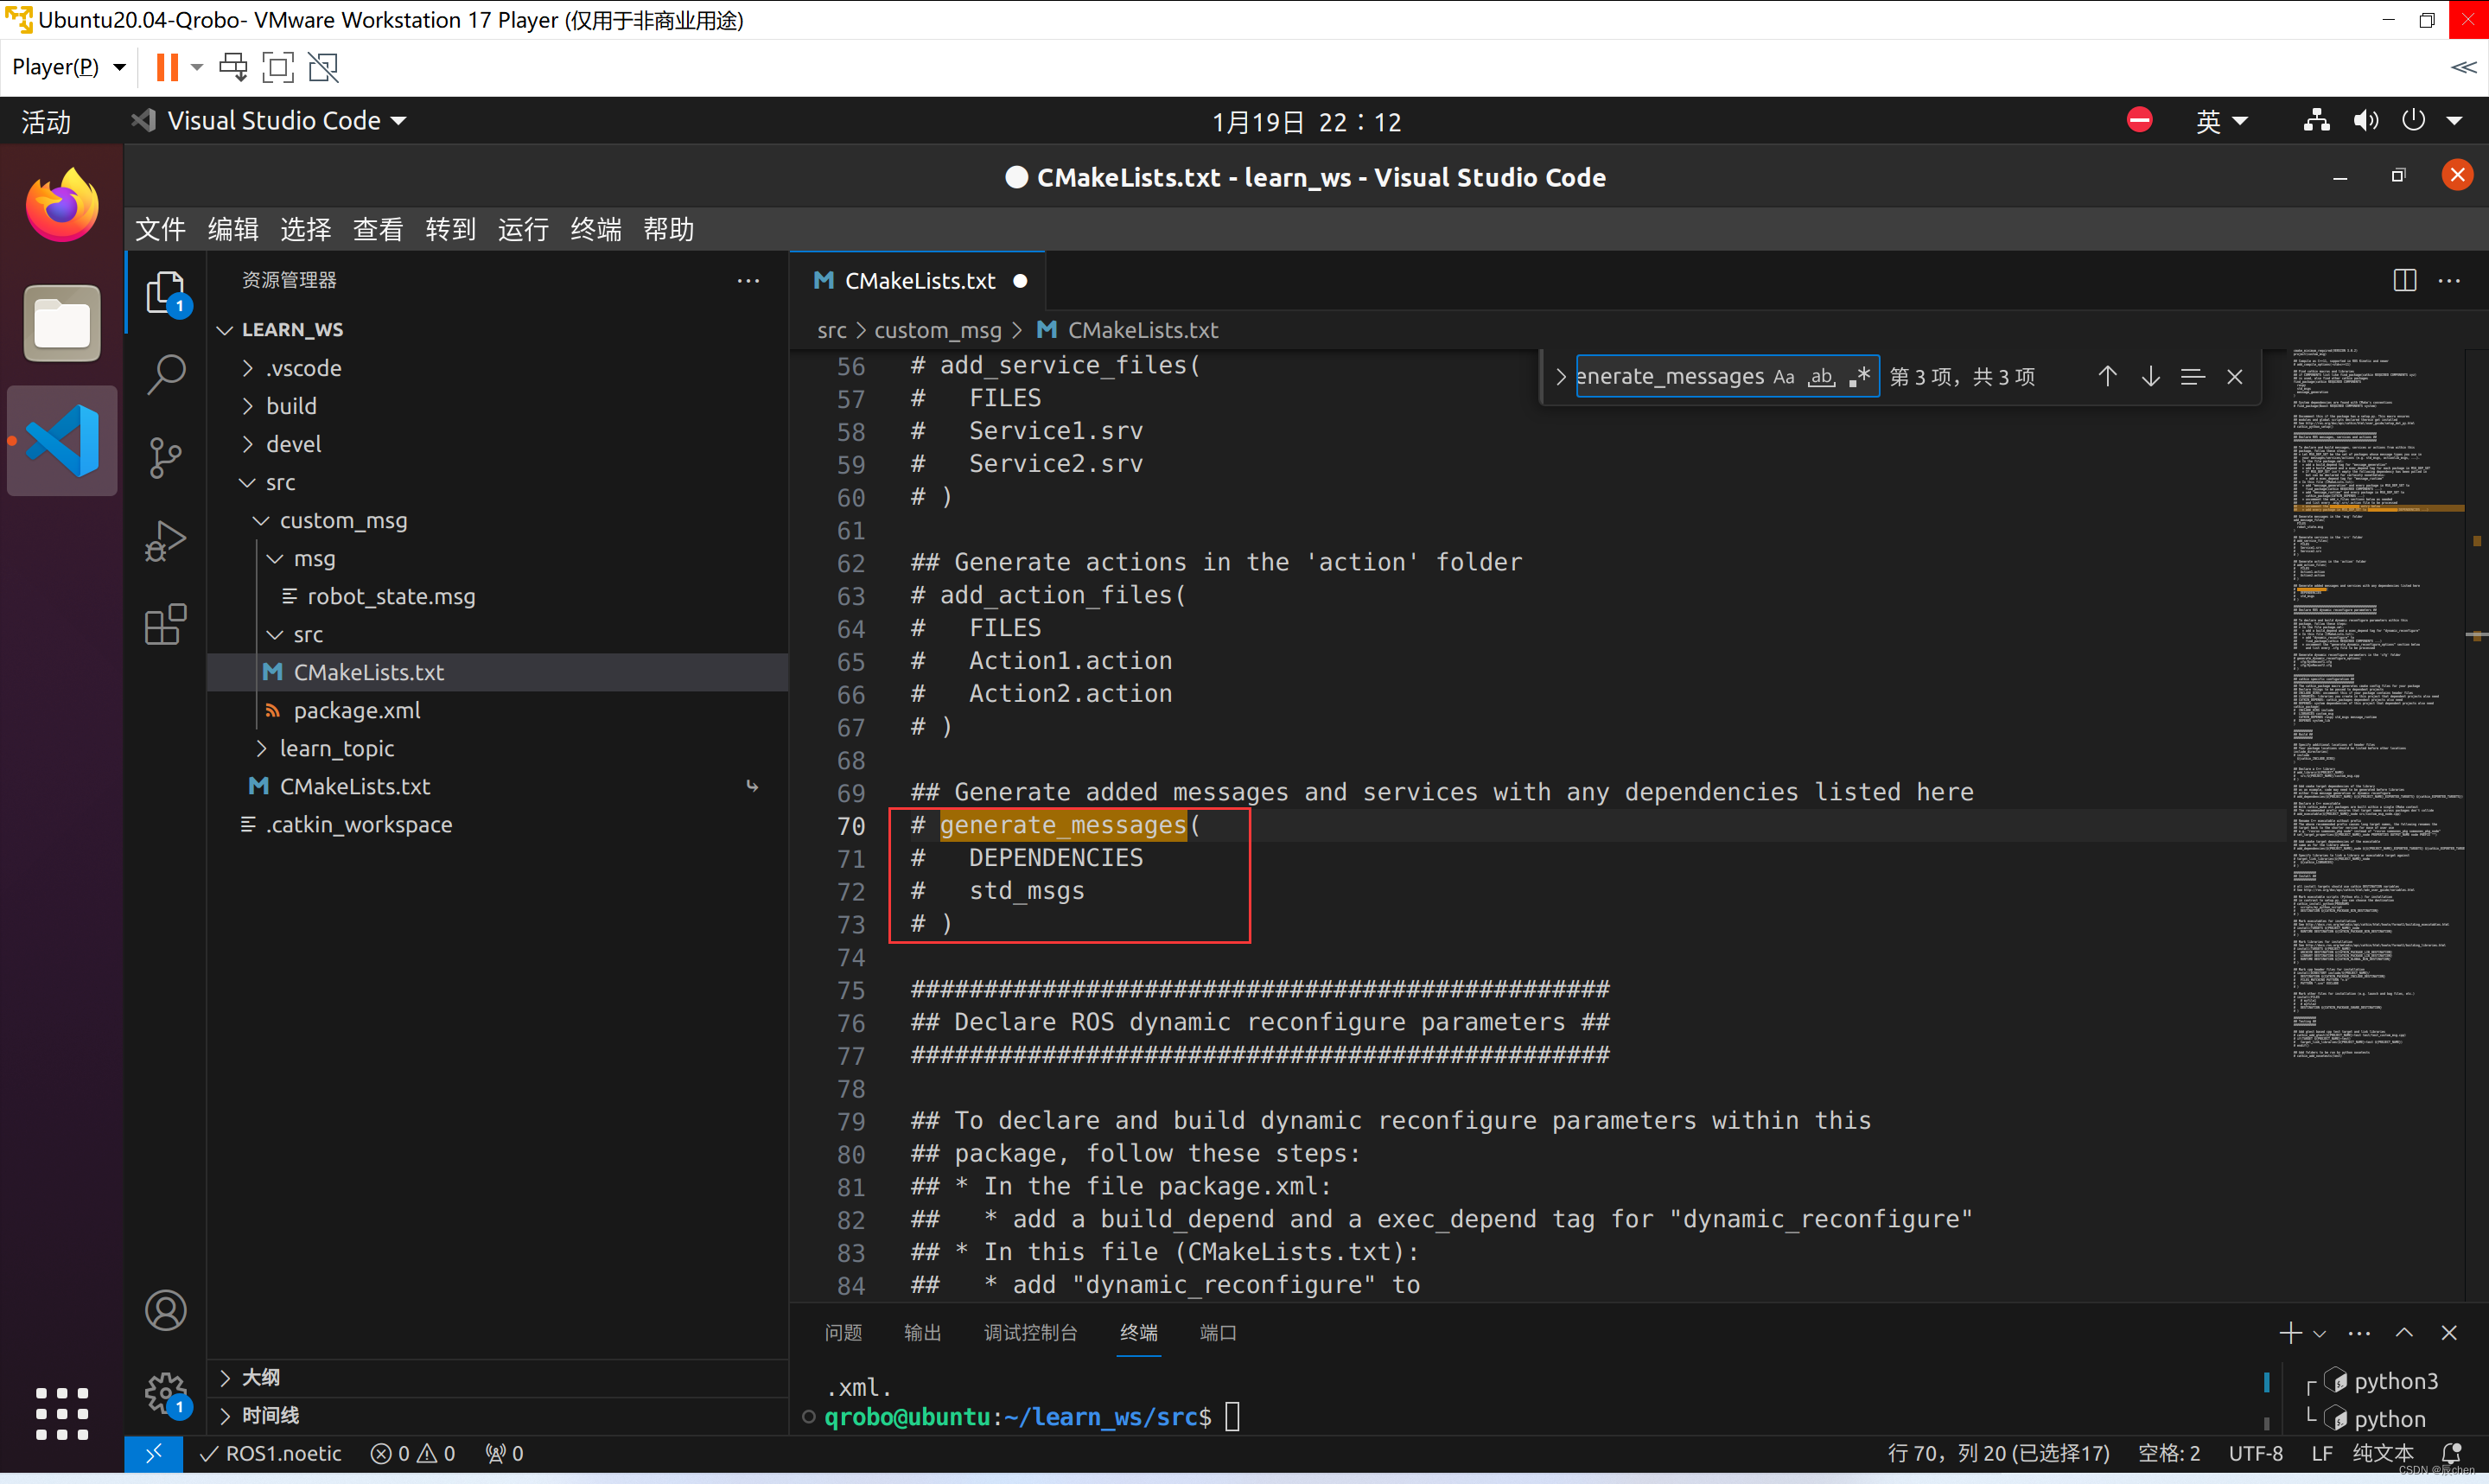Image resolution: width=2489 pixels, height=1484 pixels.
Task: Switch to the 问题 panel tab
Action: click(x=843, y=1333)
